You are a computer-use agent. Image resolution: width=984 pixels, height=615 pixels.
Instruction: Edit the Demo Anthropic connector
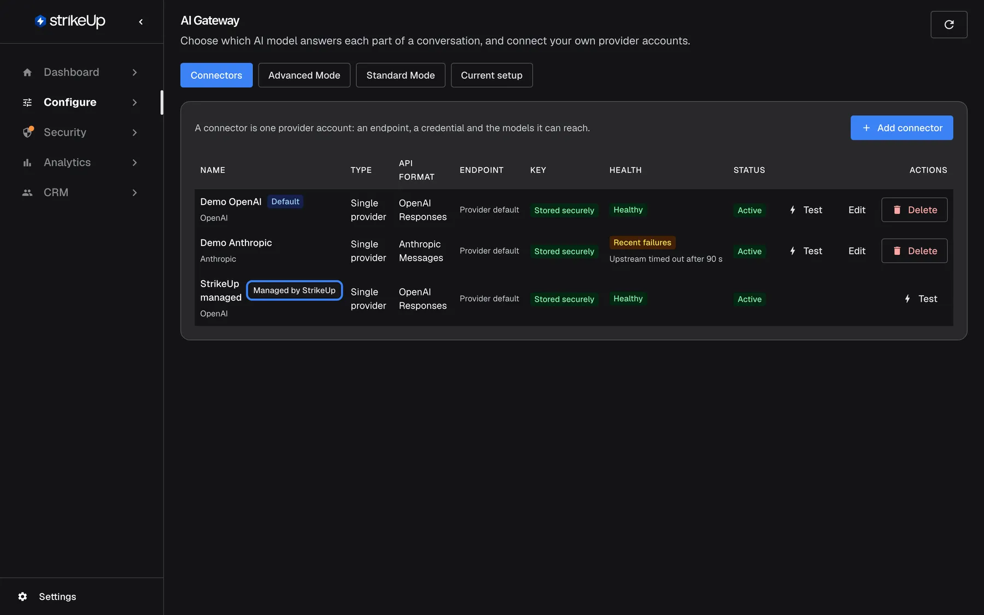[857, 251]
